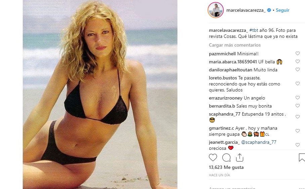Like pazmmichell's comment
The height and width of the screenshot is (189, 305).
click(297, 53)
